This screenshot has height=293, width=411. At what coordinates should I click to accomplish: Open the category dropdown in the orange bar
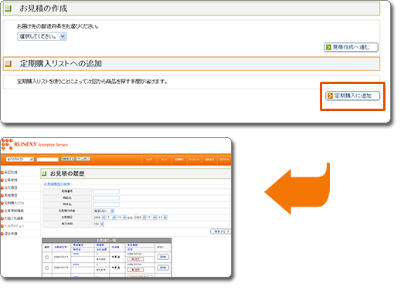[20, 160]
